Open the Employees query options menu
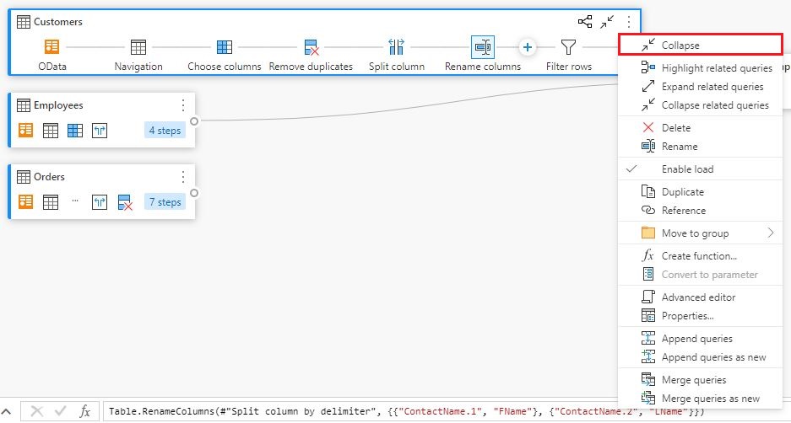 tap(183, 105)
